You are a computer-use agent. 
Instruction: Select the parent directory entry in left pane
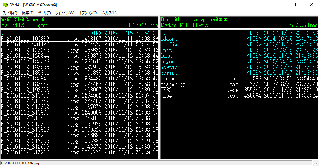80,33
